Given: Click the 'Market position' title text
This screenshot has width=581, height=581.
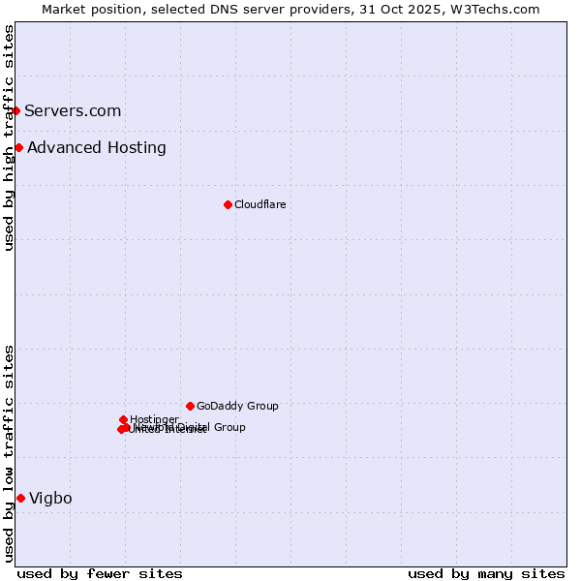Looking at the screenshot, I should point(89,9).
